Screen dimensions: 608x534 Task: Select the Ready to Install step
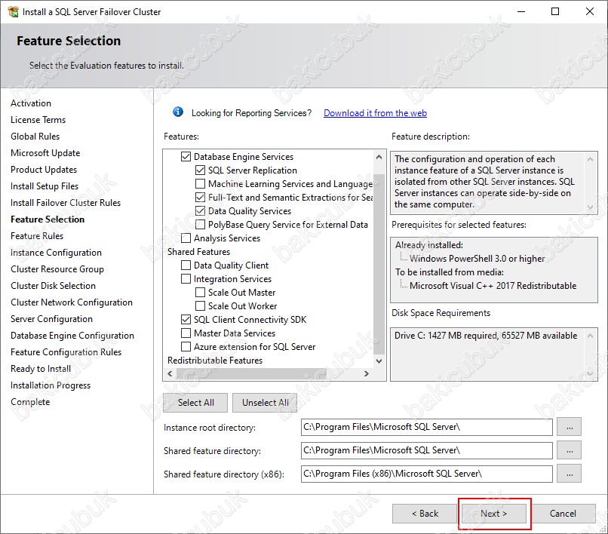40,369
